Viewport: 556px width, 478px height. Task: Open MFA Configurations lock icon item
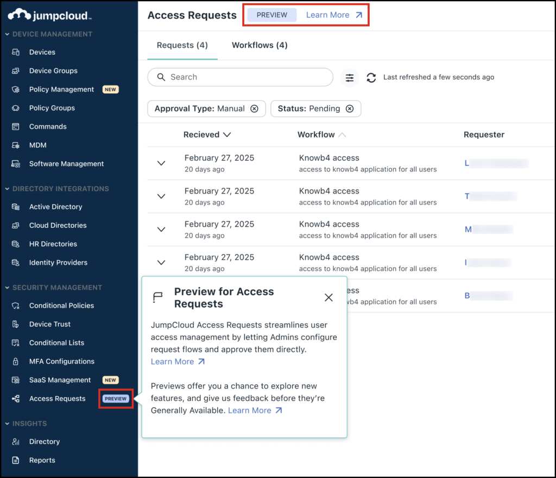coord(17,361)
